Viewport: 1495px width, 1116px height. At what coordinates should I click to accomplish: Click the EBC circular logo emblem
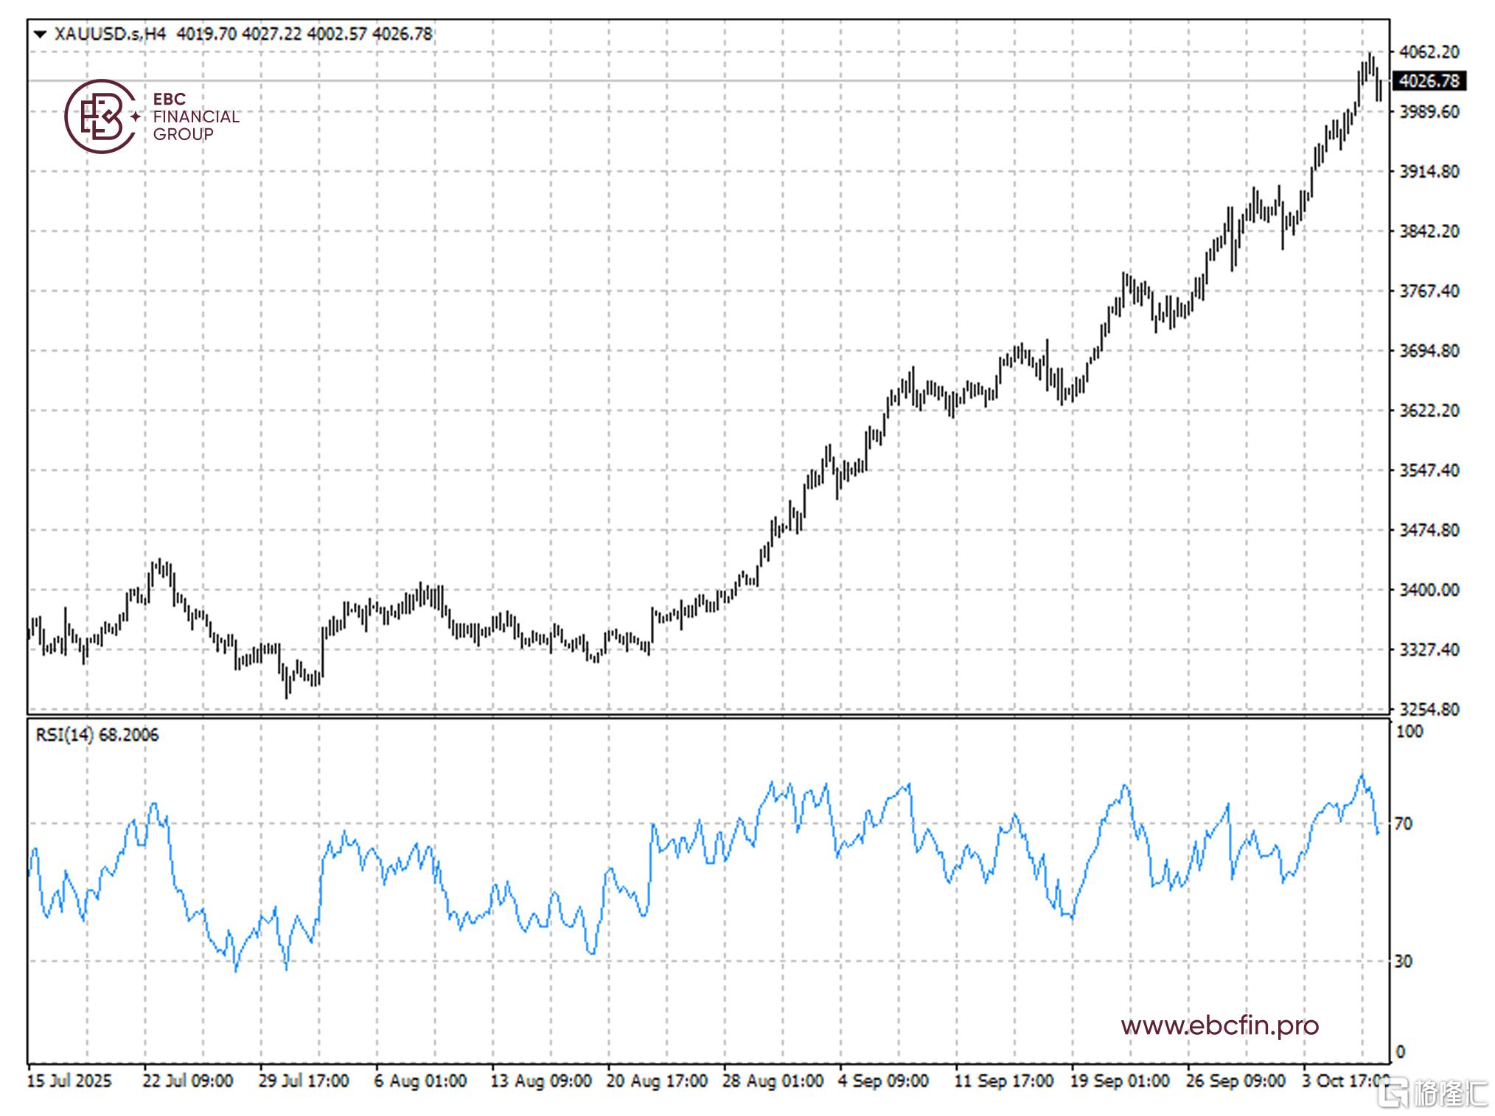click(x=100, y=116)
